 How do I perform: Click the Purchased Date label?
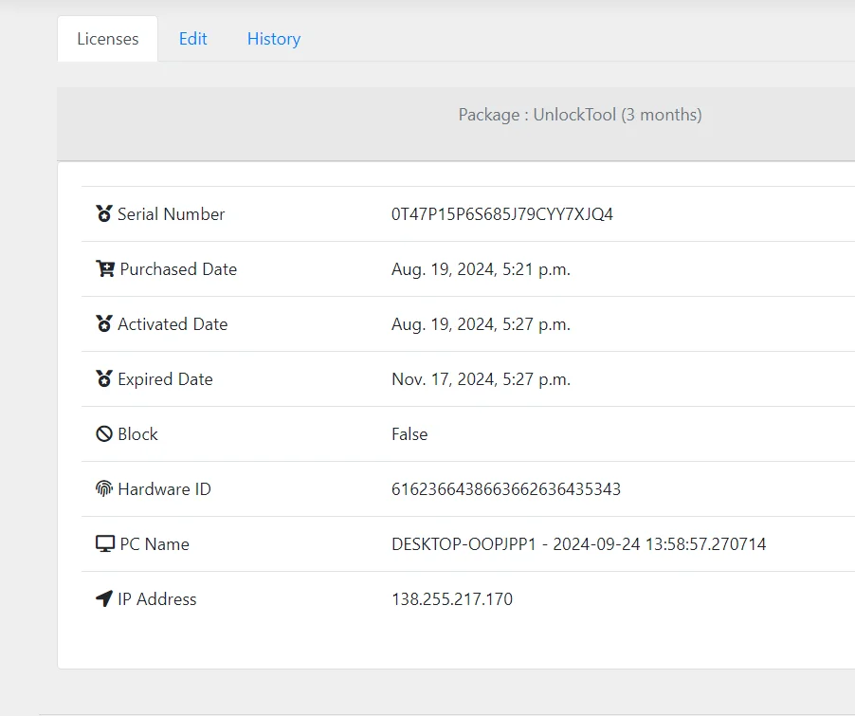[x=178, y=269]
